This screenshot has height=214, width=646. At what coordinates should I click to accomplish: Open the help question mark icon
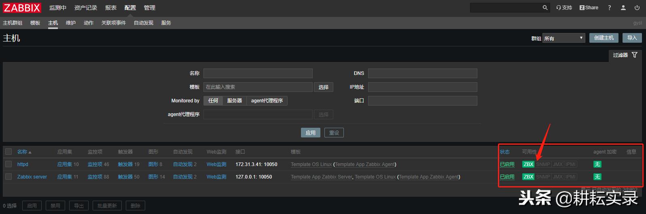click(609, 8)
